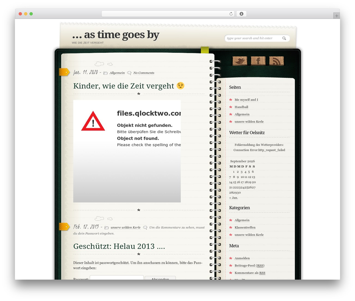Click the 'WIE DIE ZEIT VERGEHT' tagline
355x301 pixels.
[x=88, y=43]
